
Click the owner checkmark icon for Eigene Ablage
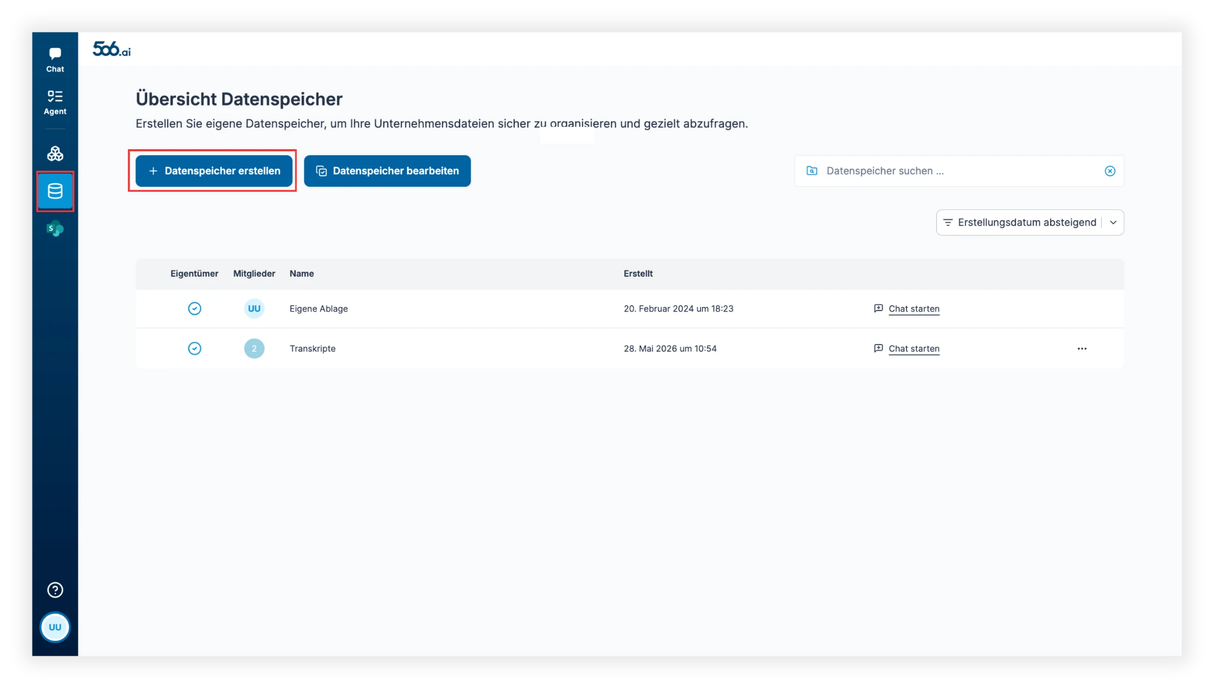click(195, 309)
